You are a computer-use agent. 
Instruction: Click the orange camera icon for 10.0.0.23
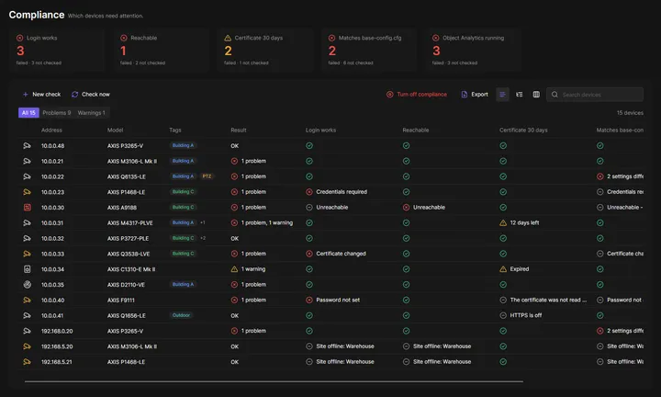pyautogui.click(x=27, y=192)
